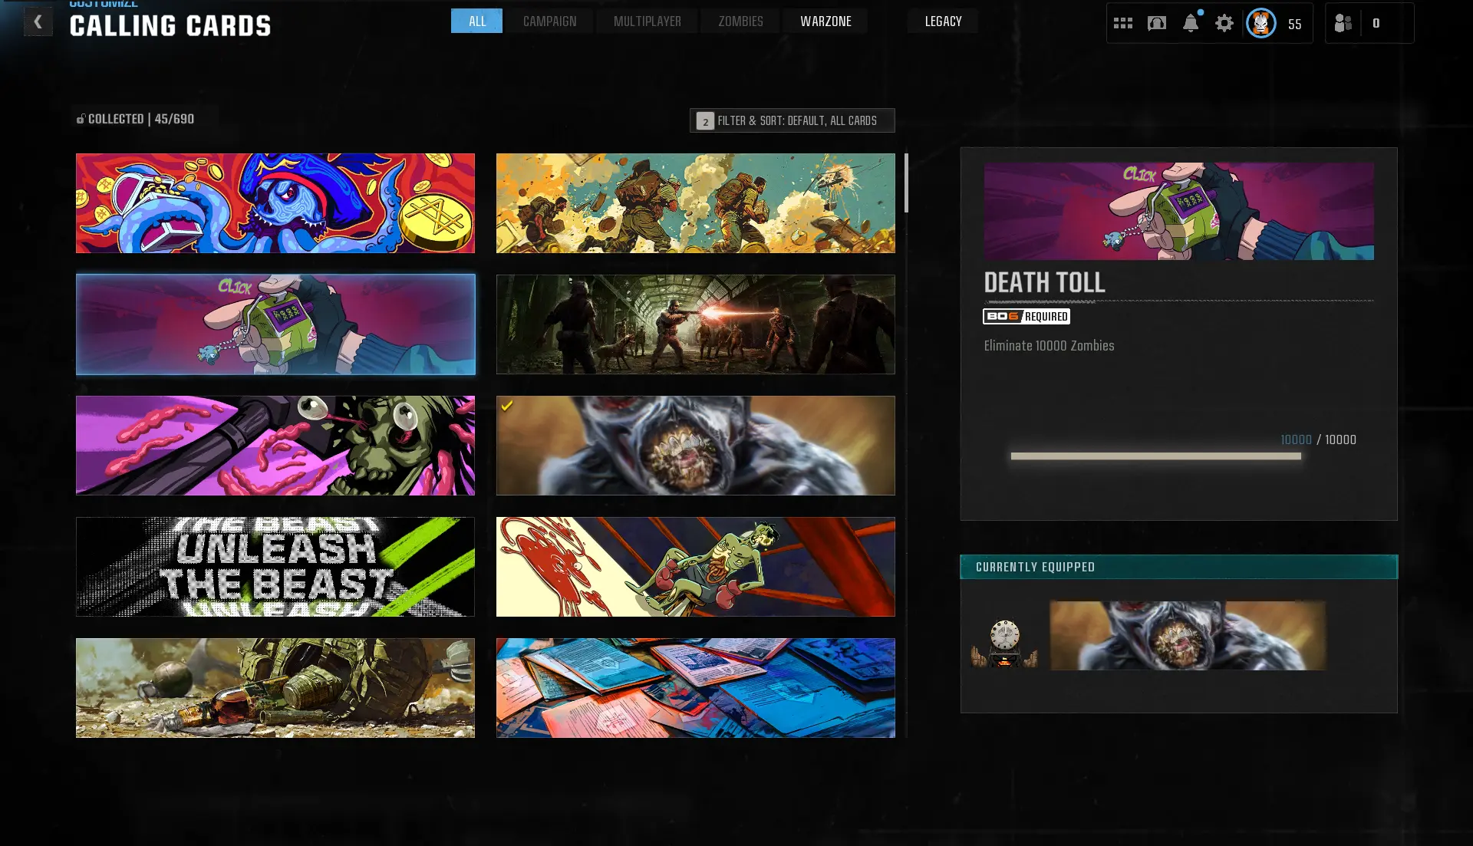Select the Multiplayer tab
The width and height of the screenshot is (1473, 846).
tap(647, 21)
